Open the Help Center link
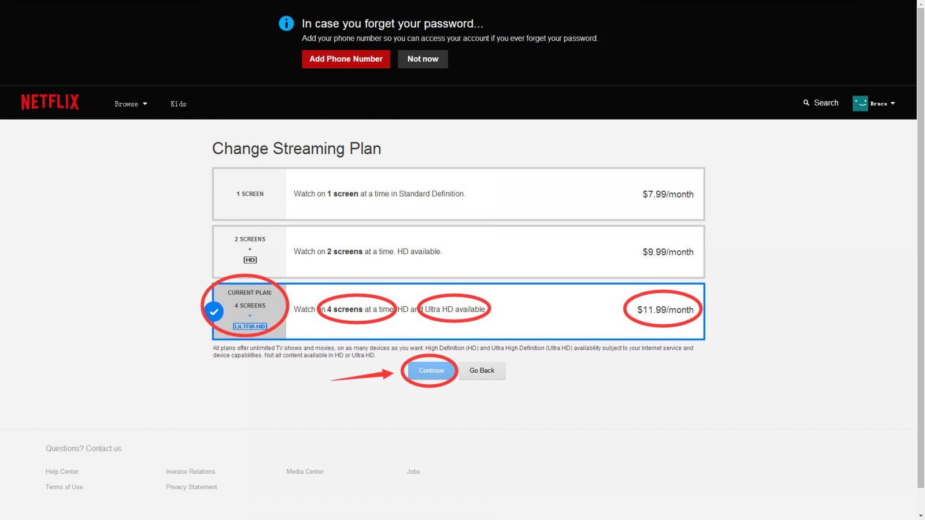925x520 pixels. [62, 471]
